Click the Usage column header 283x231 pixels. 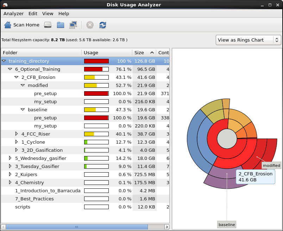[106, 53]
